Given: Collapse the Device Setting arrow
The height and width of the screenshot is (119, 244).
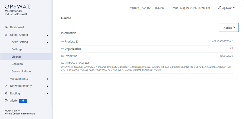Looking at the screenshot, I should (47, 43).
